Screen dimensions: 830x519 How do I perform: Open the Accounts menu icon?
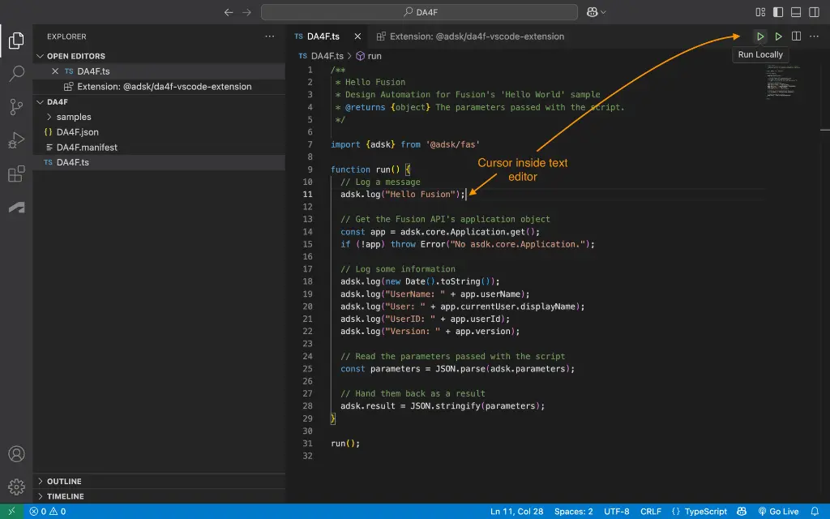pyautogui.click(x=16, y=454)
